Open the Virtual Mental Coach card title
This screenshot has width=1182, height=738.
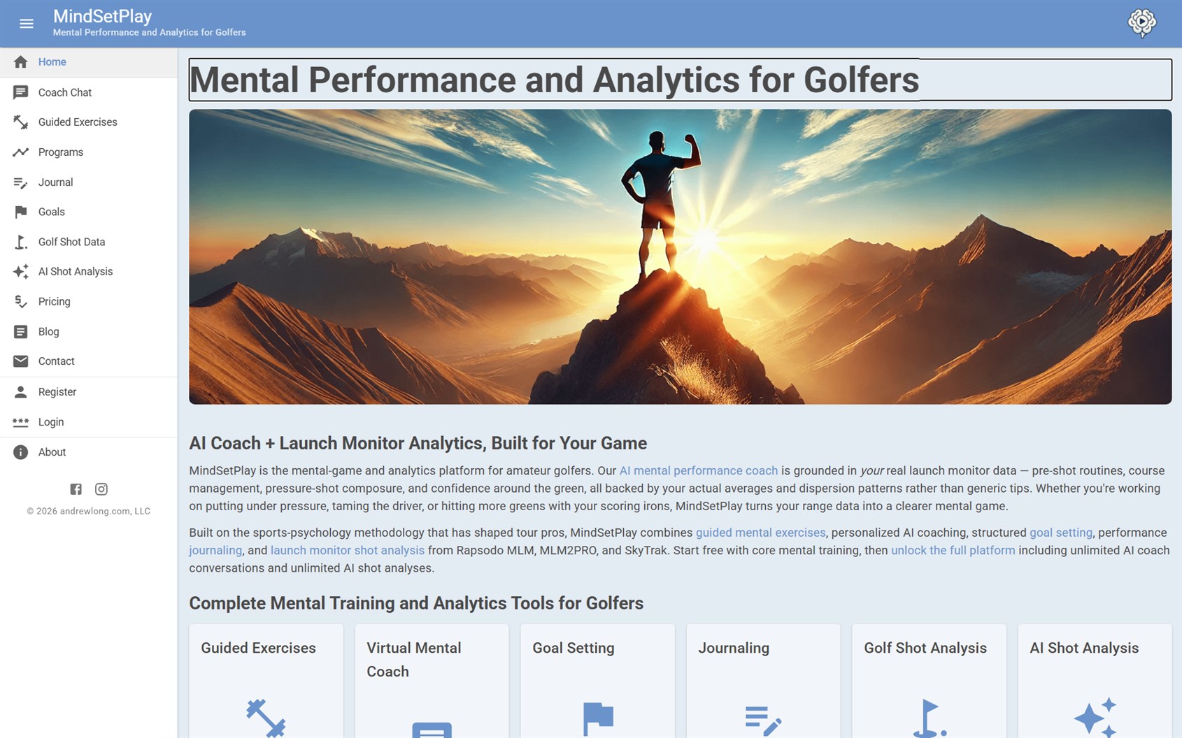pyautogui.click(x=413, y=660)
